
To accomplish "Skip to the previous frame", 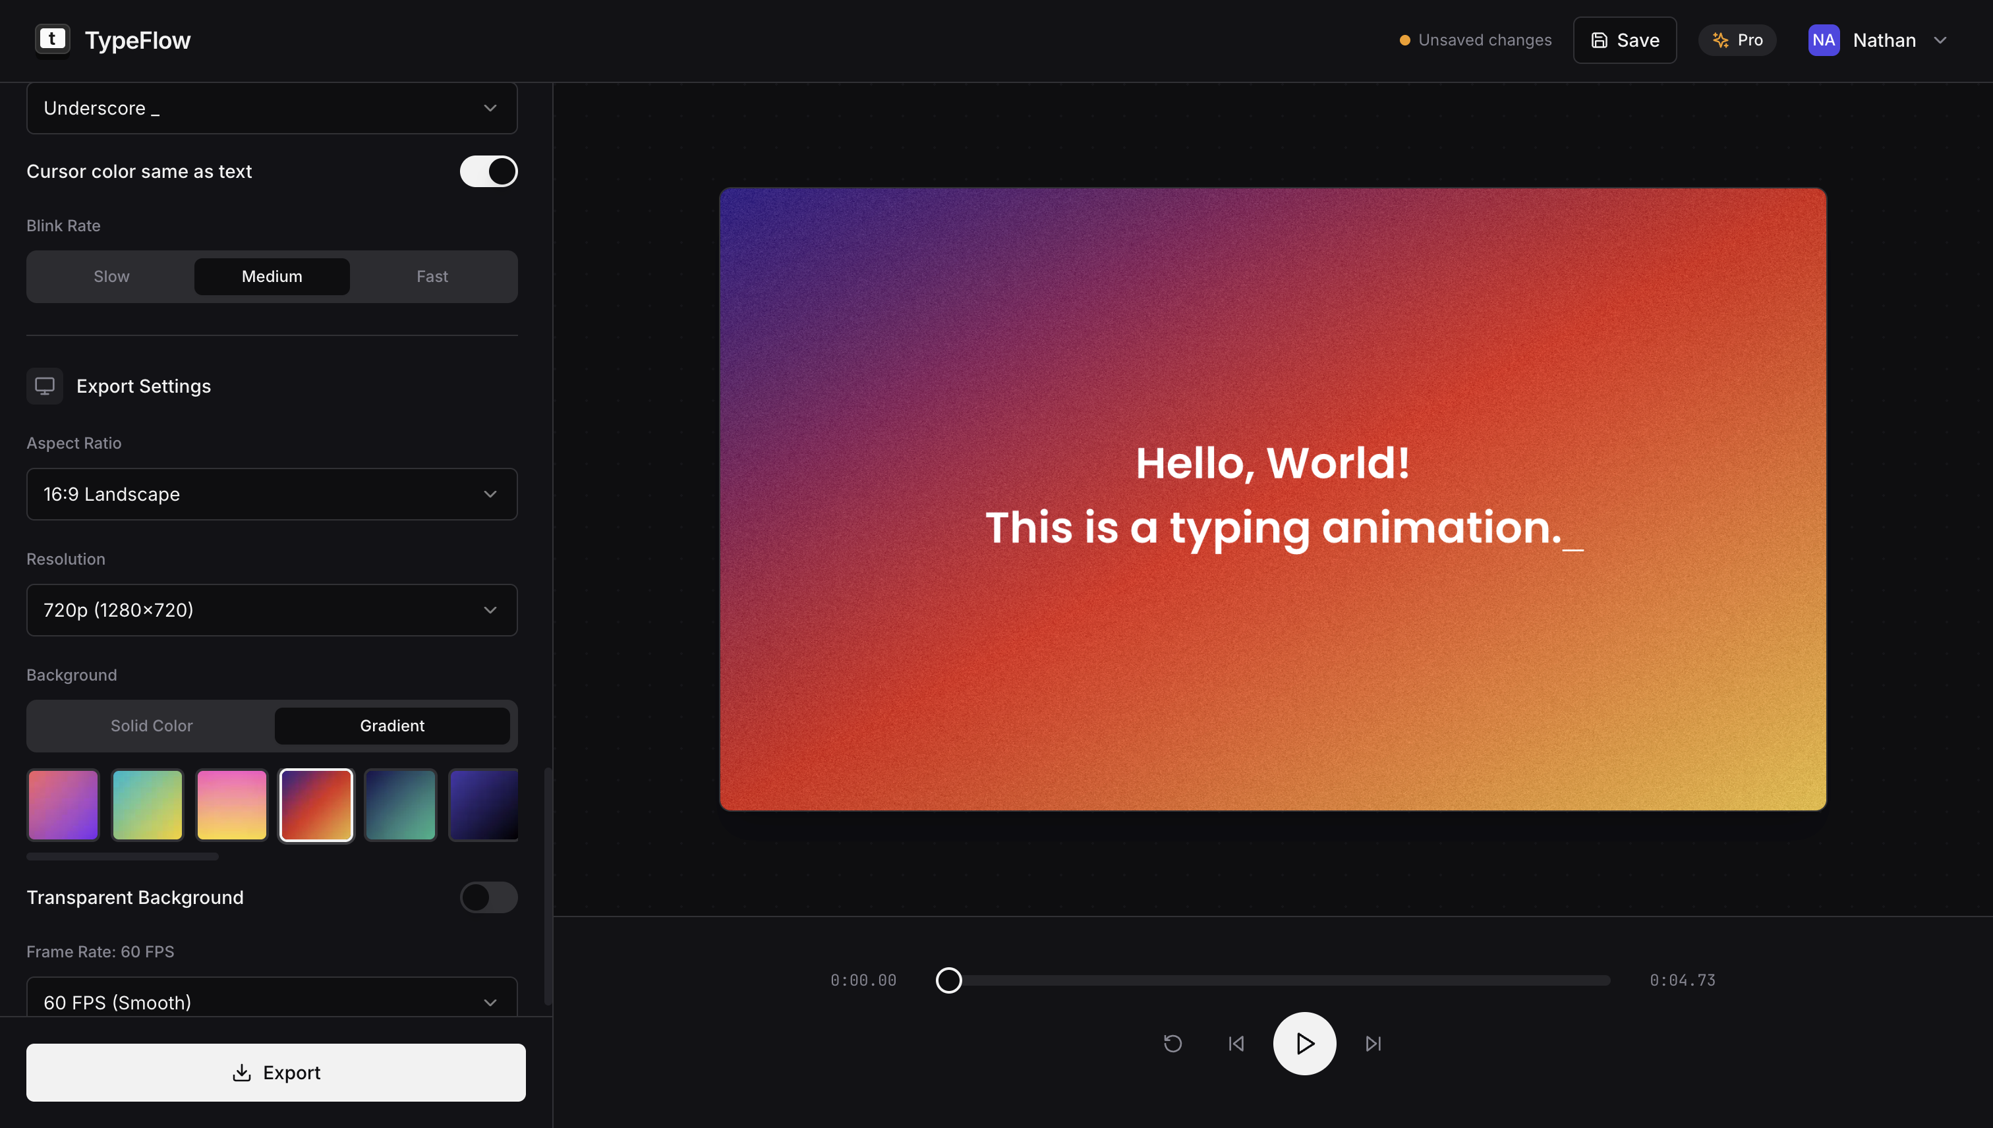I will point(1236,1044).
